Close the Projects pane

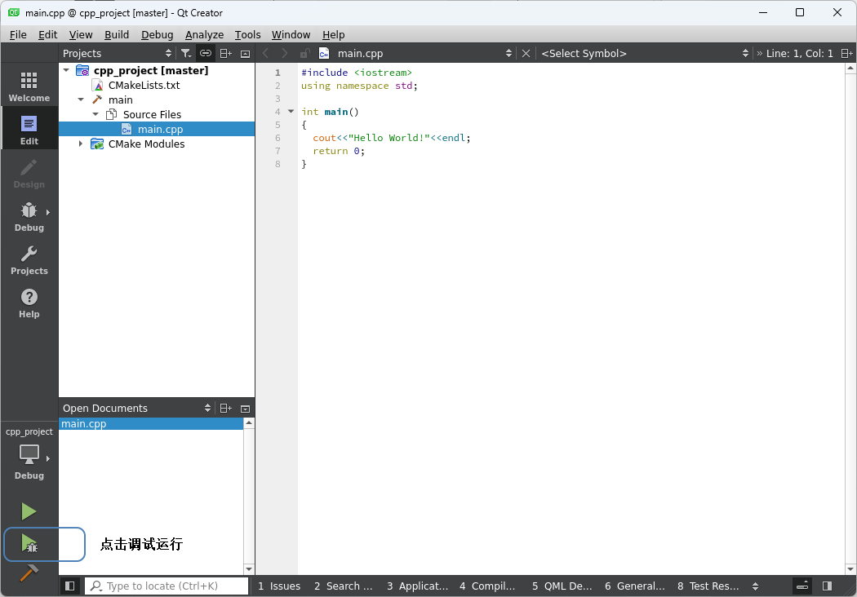point(246,53)
